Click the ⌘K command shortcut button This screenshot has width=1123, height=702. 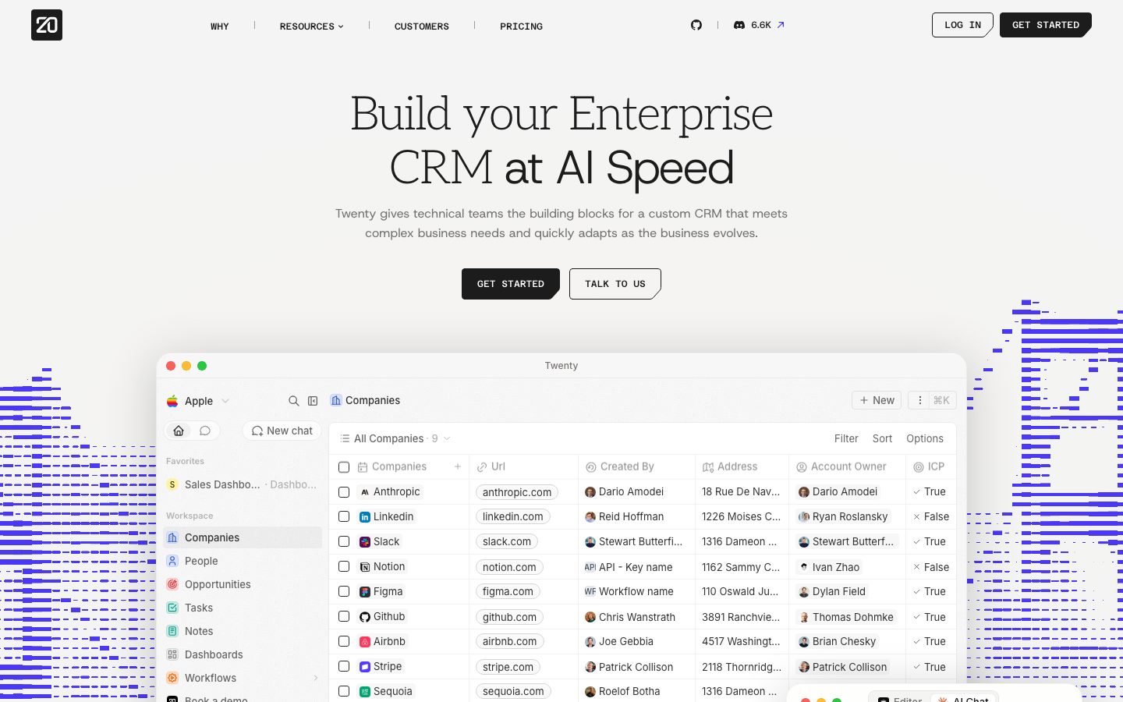click(x=941, y=400)
